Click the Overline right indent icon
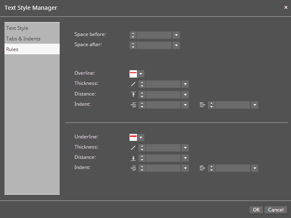The height and width of the screenshot is (218, 291). (202, 105)
